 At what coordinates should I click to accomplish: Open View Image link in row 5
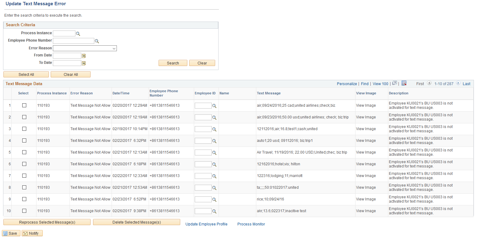point(366,152)
